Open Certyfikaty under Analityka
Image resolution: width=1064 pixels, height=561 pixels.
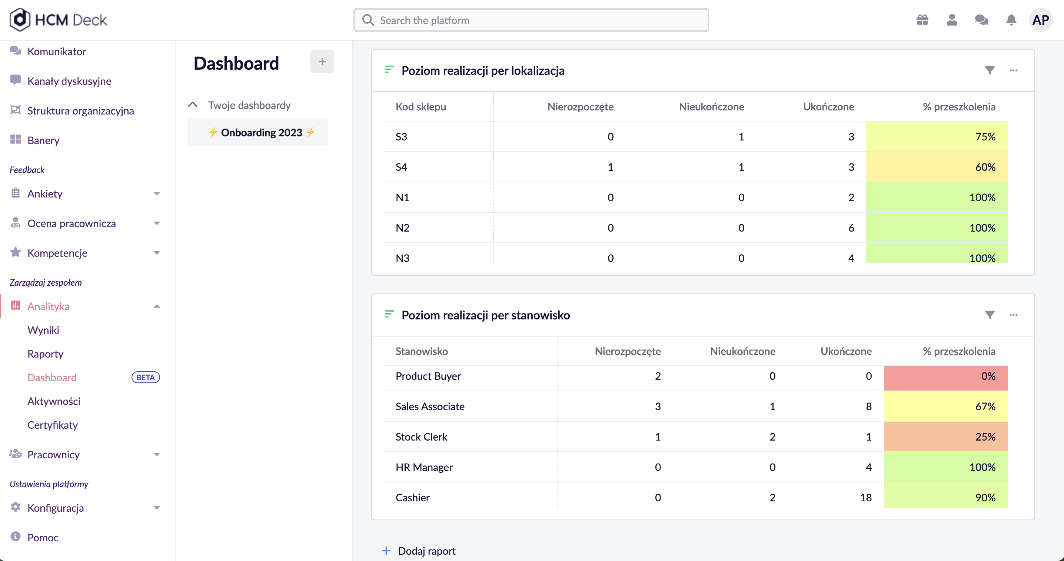pos(53,425)
